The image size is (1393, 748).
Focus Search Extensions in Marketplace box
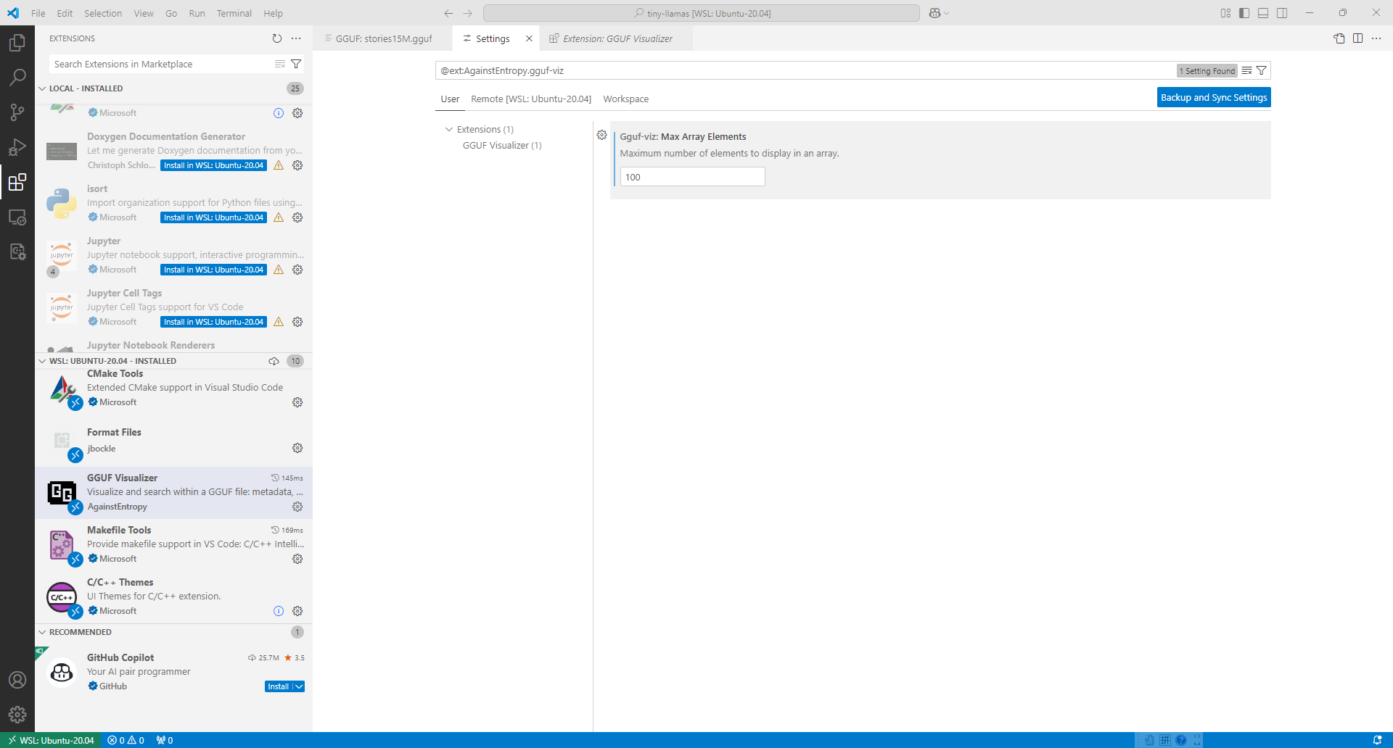(161, 64)
